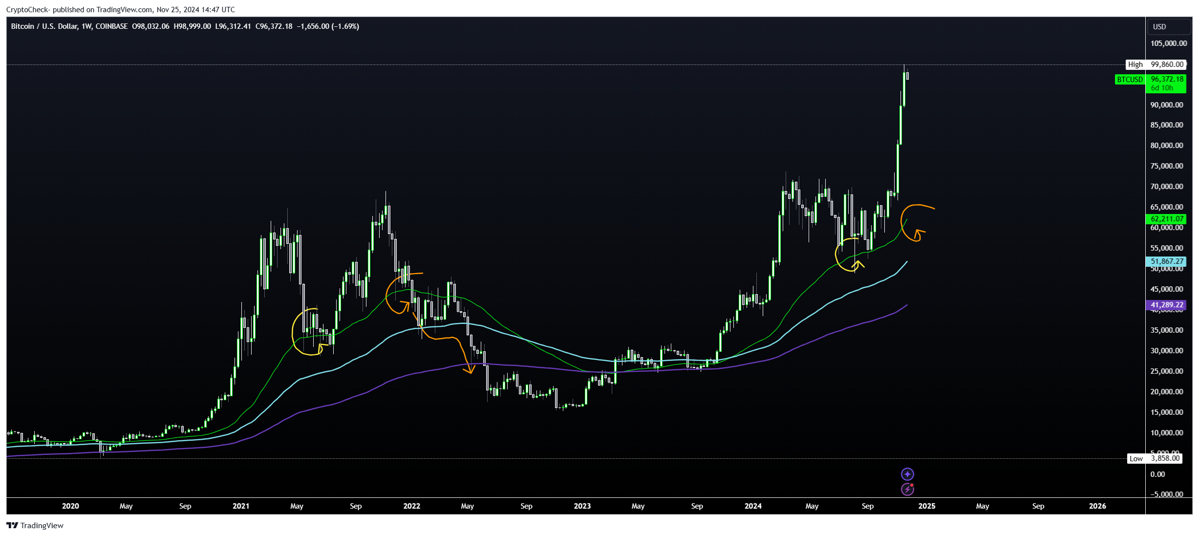Open the USD currency selector

coord(1169,26)
